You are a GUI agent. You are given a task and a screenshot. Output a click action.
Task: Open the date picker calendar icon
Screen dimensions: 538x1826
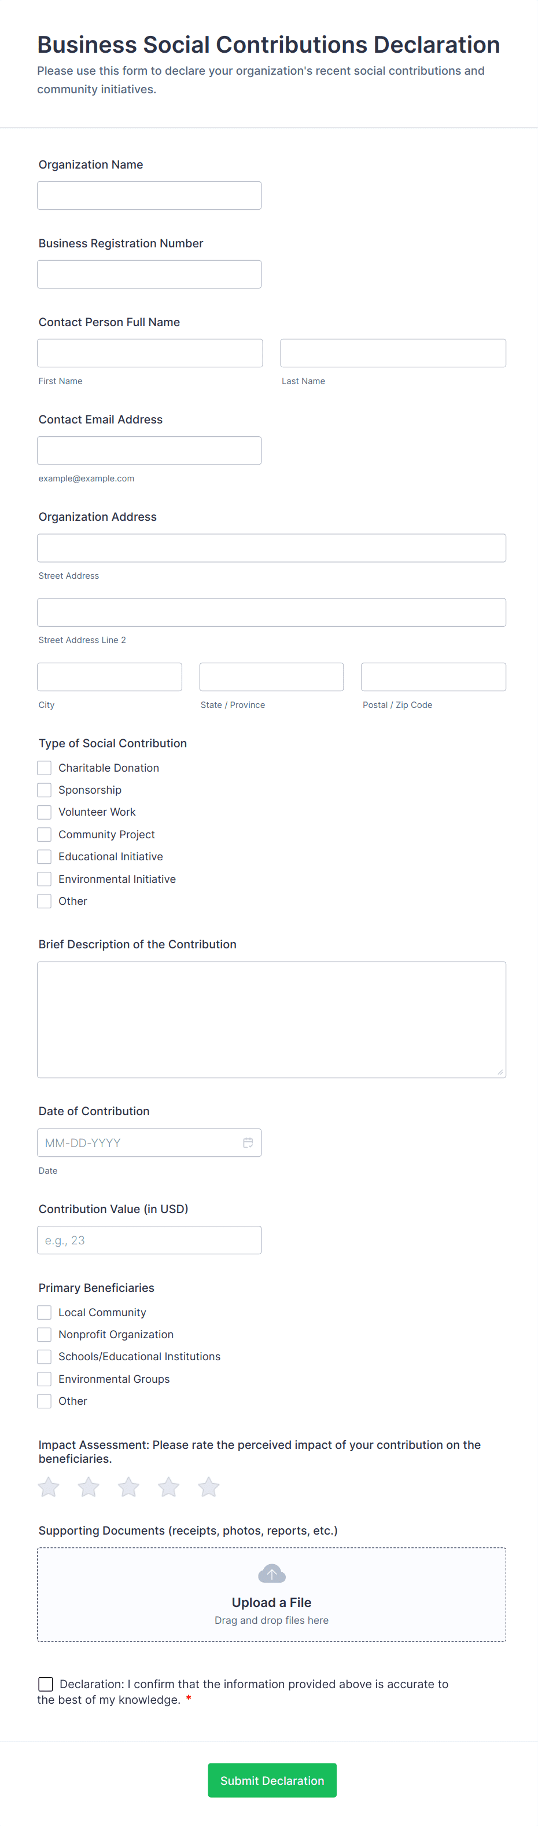pos(248,1142)
